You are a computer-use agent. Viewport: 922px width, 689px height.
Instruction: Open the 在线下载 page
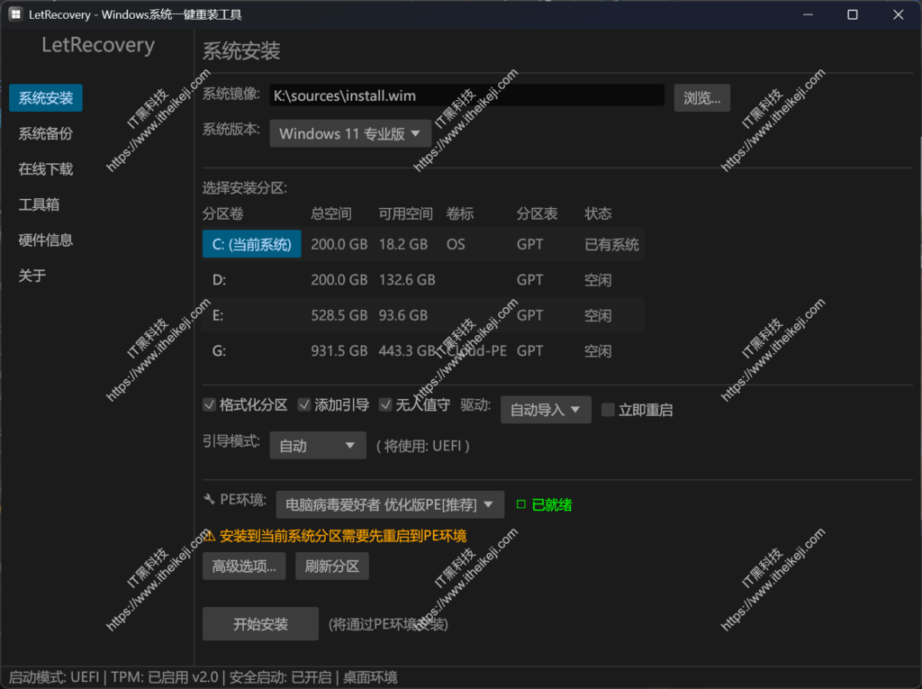coord(45,168)
